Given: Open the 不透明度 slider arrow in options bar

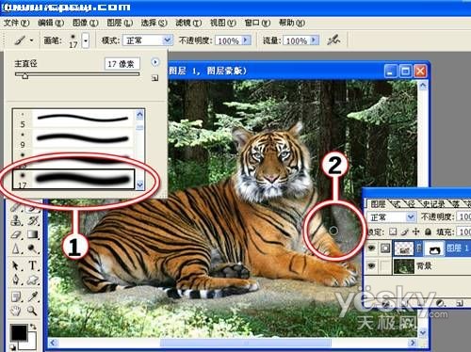Looking at the screenshot, I should point(246,40).
